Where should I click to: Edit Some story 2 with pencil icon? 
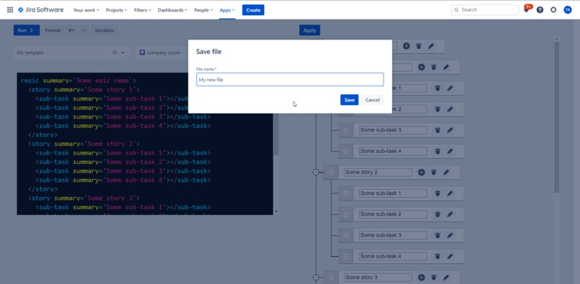[x=446, y=173]
